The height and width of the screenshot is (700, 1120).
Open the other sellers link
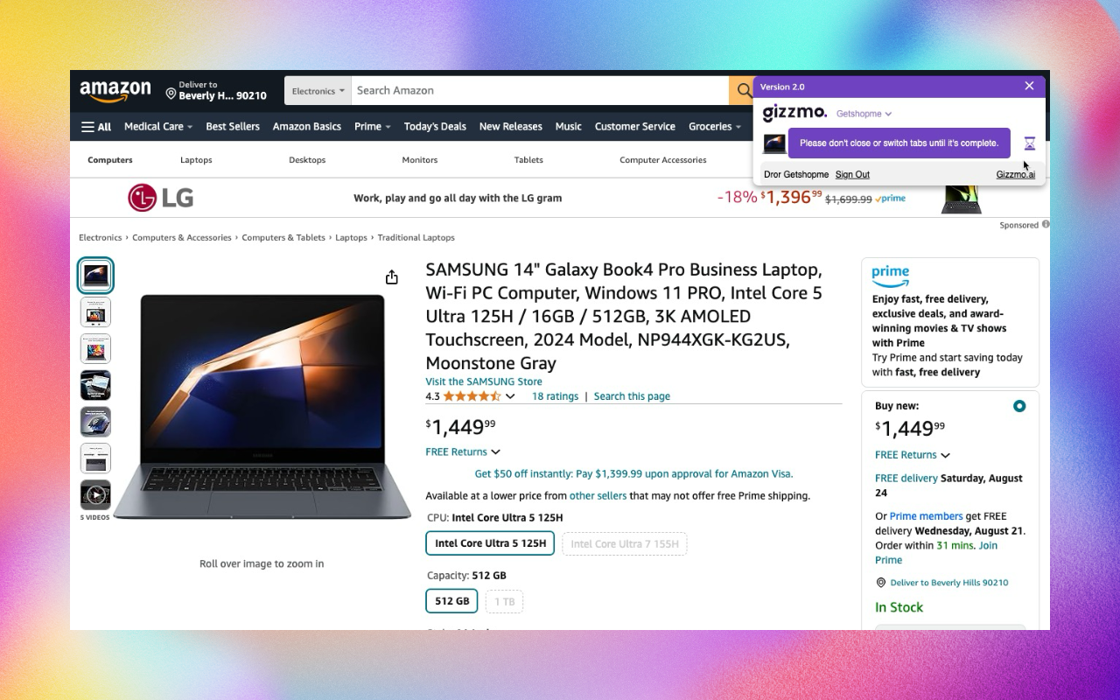pyautogui.click(x=598, y=496)
